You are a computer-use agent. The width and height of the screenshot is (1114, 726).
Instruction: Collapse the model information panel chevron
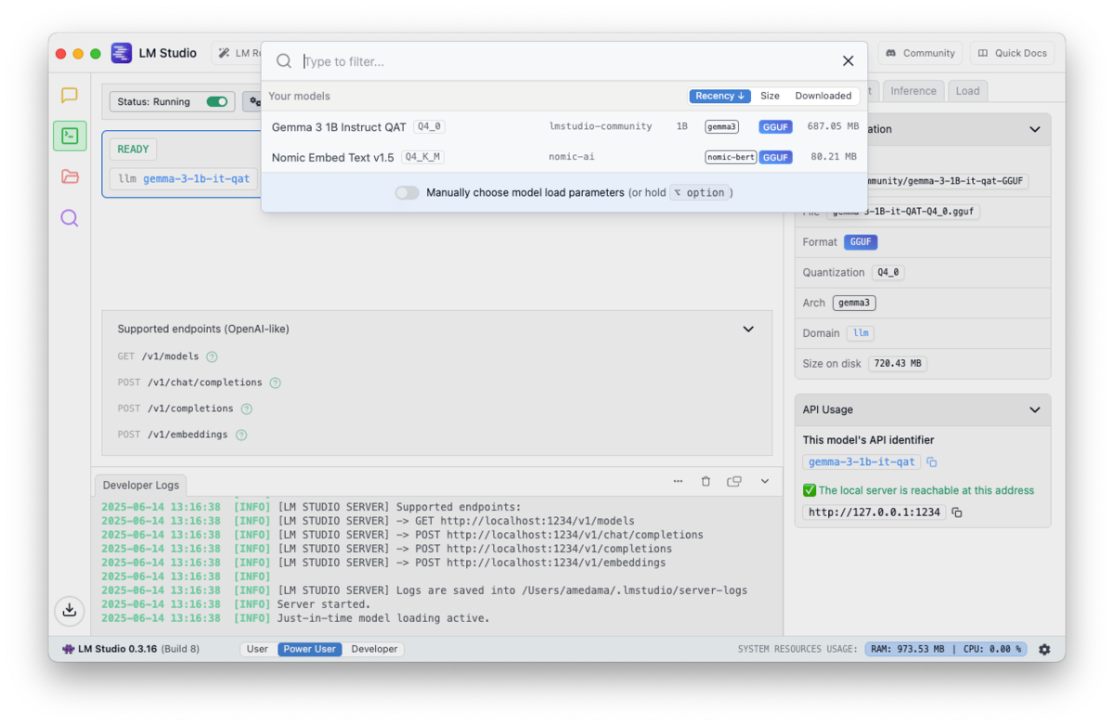click(1035, 130)
